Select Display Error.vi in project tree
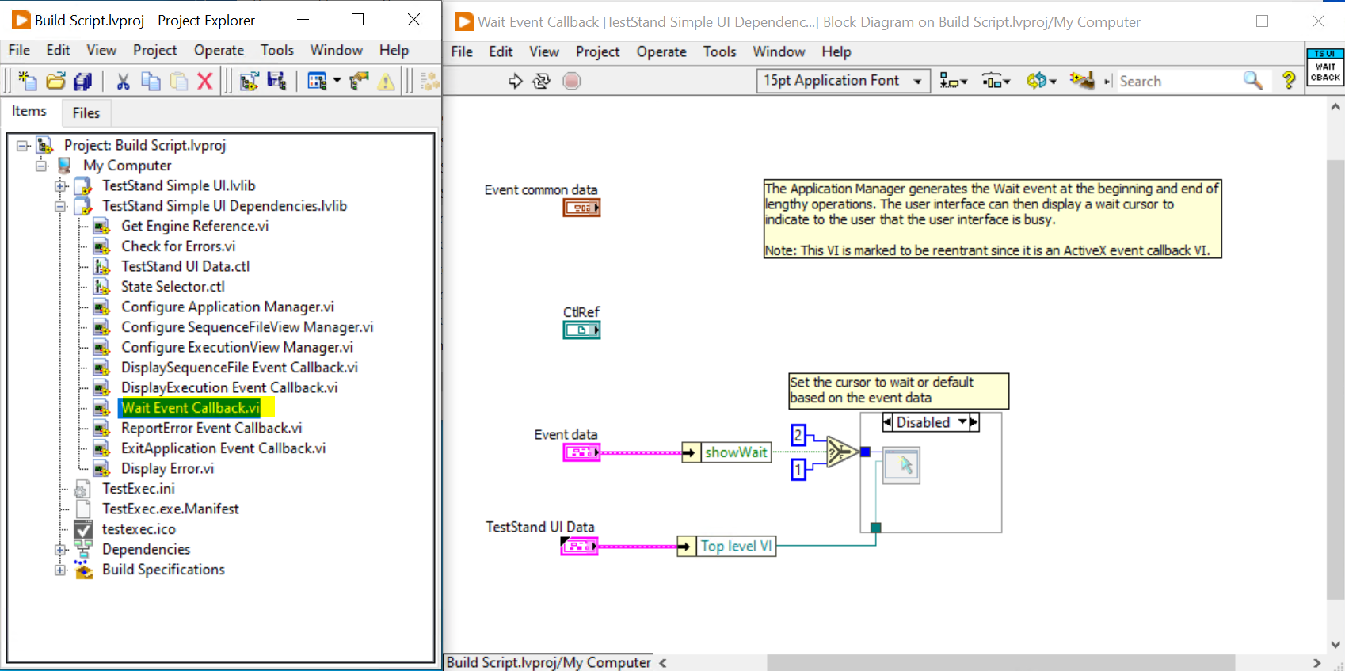This screenshot has width=1345, height=671. (x=167, y=468)
